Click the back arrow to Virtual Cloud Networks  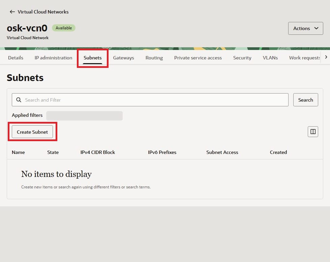pos(12,12)
